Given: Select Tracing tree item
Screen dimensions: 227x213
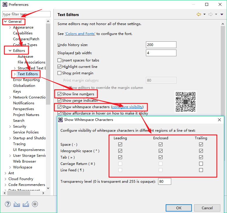Looking at the screenshot, I should (x=19, y=144).
